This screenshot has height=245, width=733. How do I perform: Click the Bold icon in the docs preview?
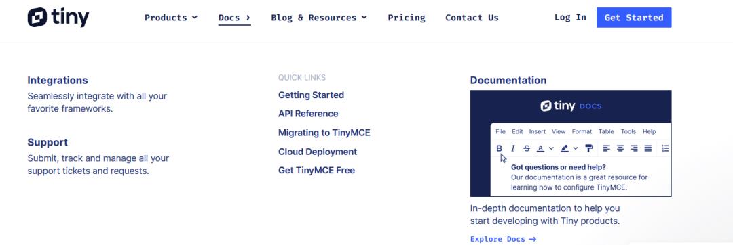499,148
